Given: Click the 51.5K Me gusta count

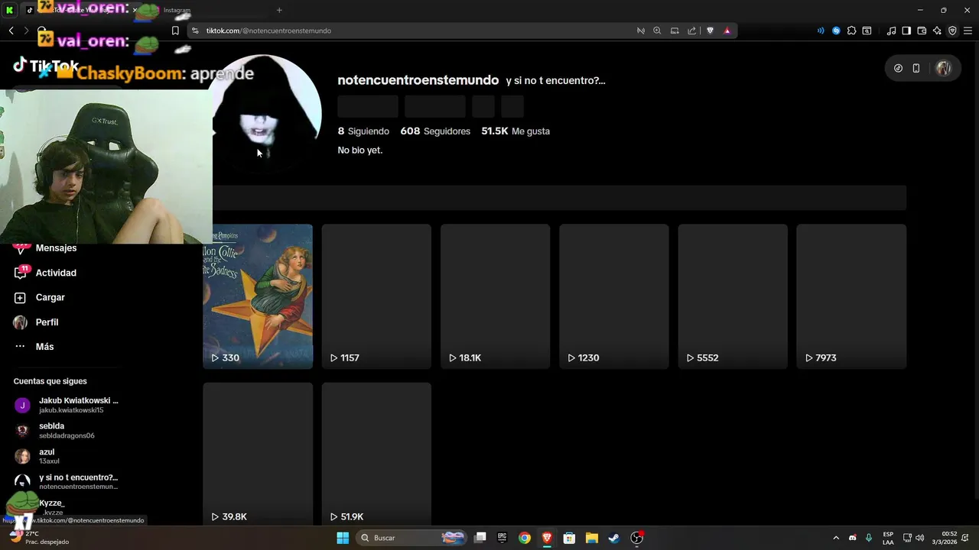Looking at the screenshot, I should coord(516,131).
